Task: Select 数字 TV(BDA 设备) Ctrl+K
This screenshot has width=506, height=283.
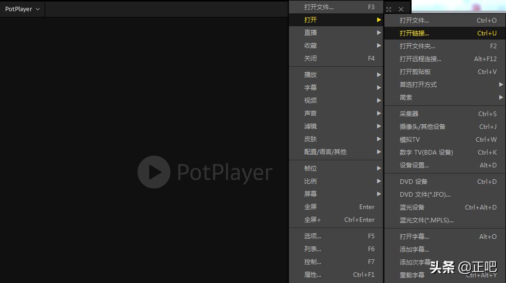Action: point(445,152)
